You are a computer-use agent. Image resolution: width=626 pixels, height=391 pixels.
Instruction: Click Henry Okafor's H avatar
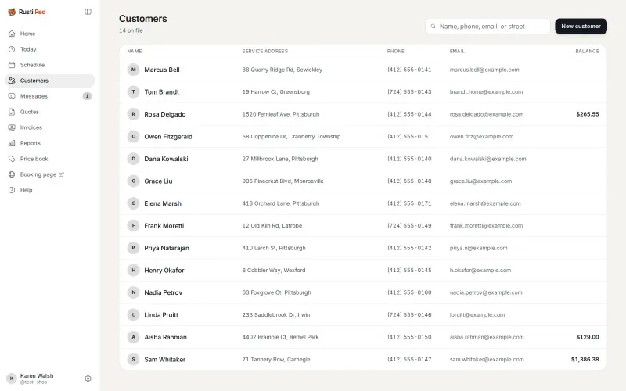133,270
